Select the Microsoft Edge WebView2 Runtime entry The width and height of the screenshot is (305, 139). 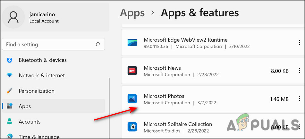213,43
